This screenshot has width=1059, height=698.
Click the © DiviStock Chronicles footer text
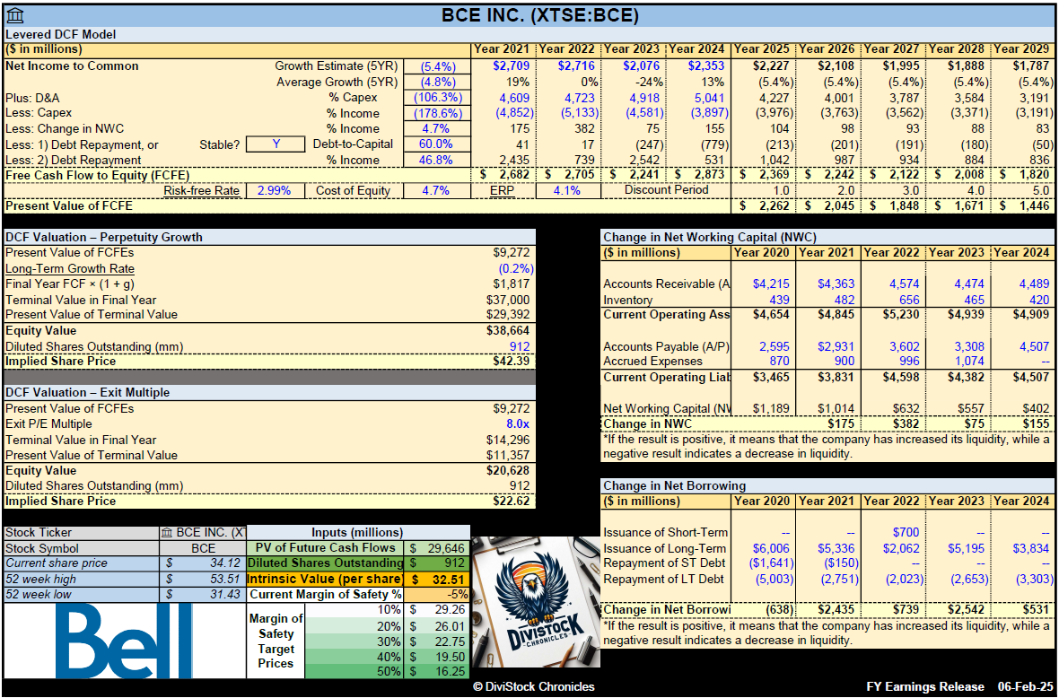(x=534, y=686)
